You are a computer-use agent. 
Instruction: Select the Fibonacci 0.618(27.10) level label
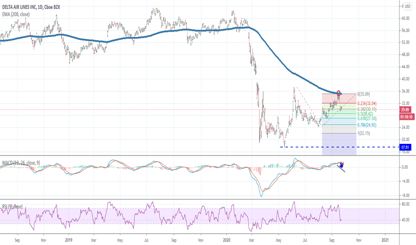pos(367,118)
